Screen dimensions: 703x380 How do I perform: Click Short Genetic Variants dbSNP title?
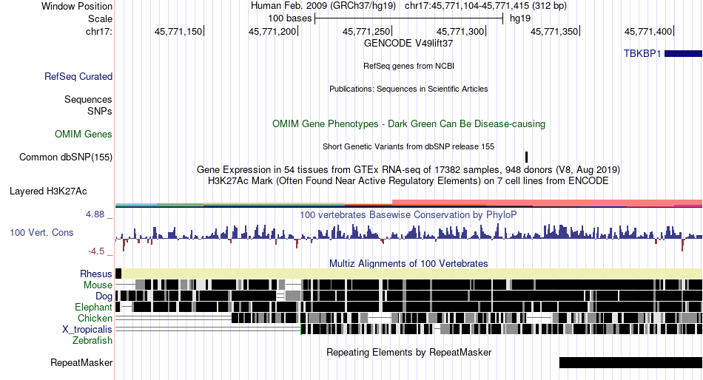click(408, 146)
